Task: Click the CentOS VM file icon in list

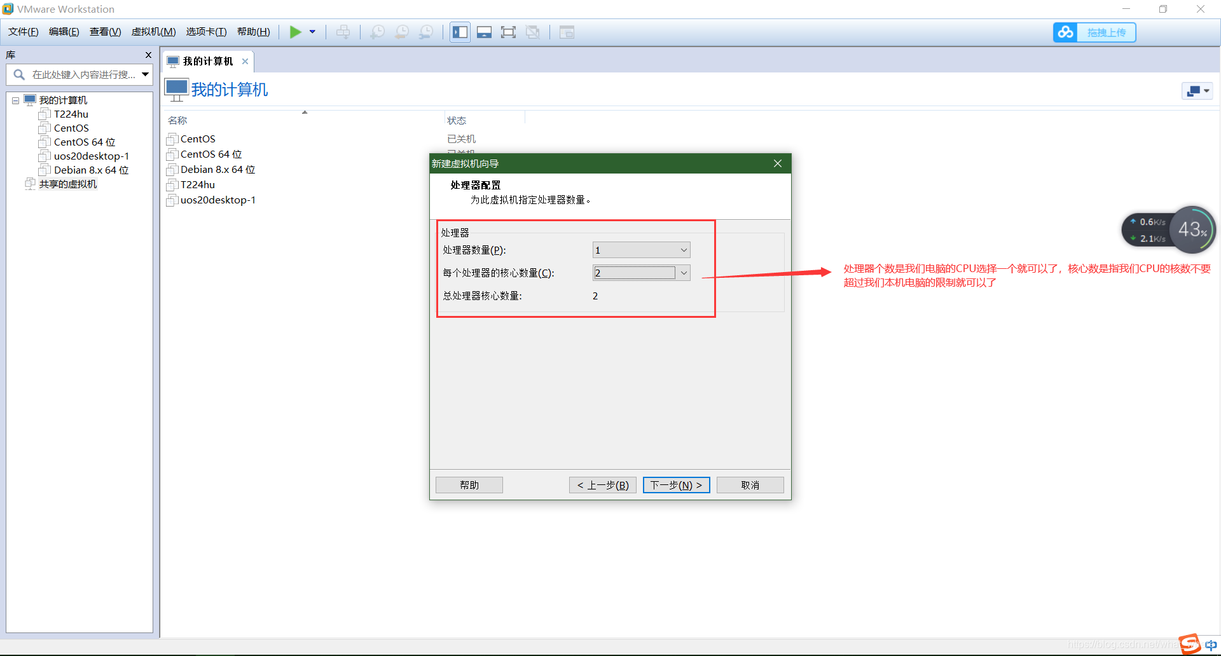Action: click(172, 139)
